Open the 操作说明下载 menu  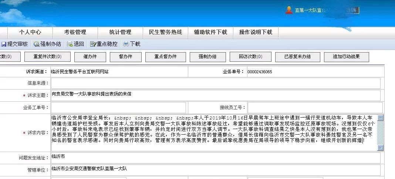[x=256, y=32]
